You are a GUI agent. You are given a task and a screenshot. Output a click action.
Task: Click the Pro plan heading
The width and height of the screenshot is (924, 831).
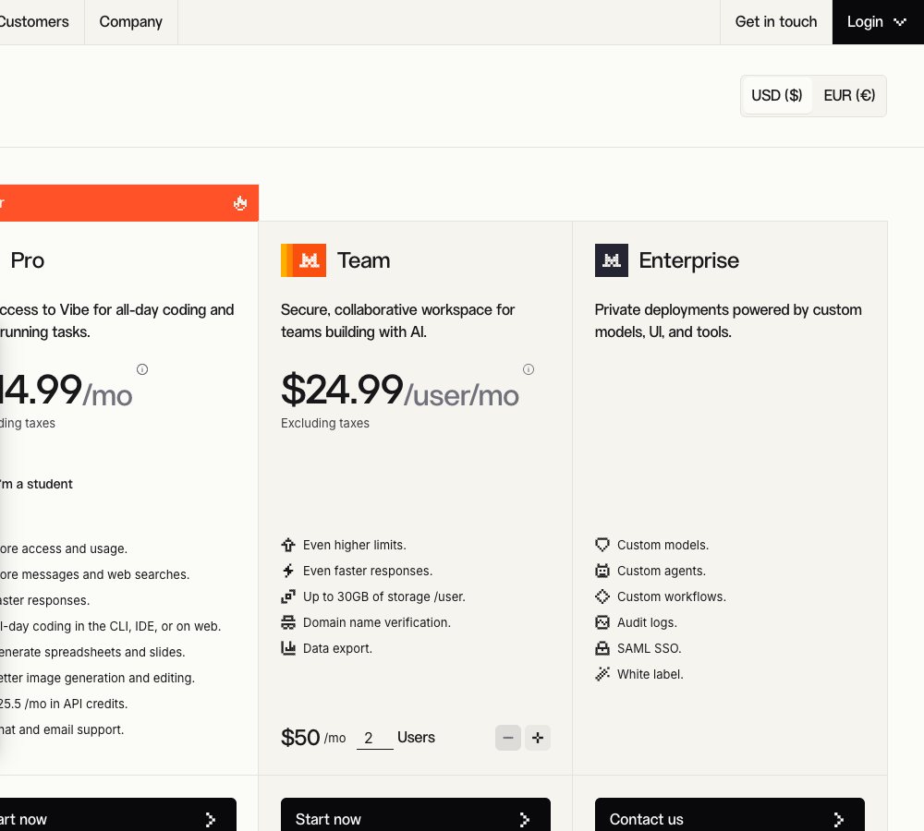(27, 260)
